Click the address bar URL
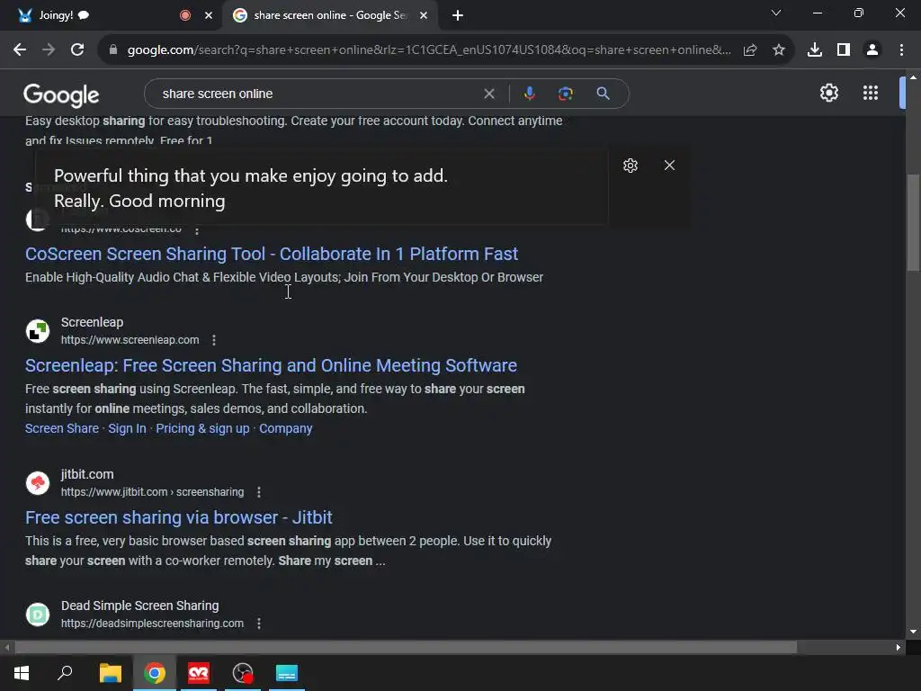 click(429, 50)
